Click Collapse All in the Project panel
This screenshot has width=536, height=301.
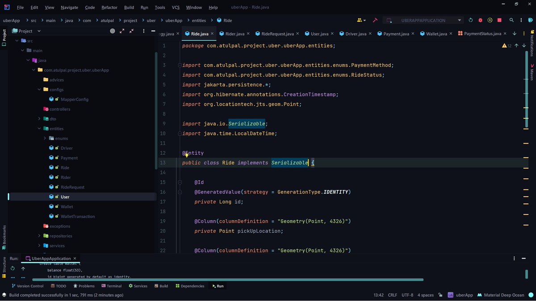(131, 31)
